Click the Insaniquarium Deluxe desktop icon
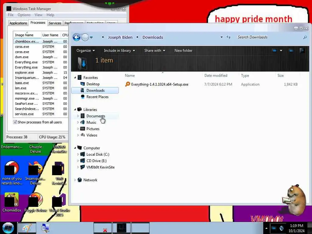 pos(36,173)
